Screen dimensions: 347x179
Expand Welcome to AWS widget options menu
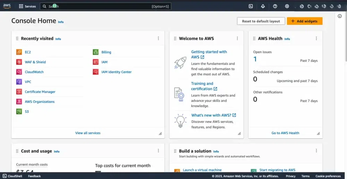[237, 38]
